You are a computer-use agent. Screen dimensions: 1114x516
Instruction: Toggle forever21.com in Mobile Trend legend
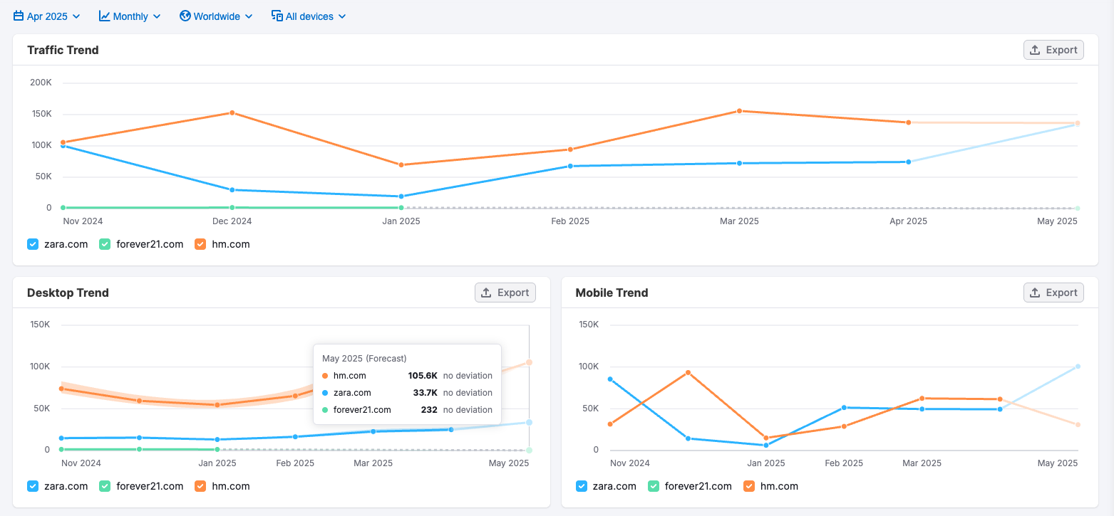tap(654, 486)
